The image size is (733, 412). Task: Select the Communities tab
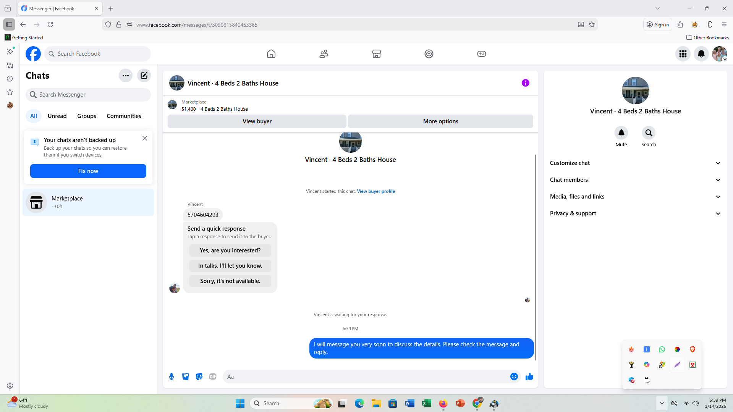click(124, 116)
